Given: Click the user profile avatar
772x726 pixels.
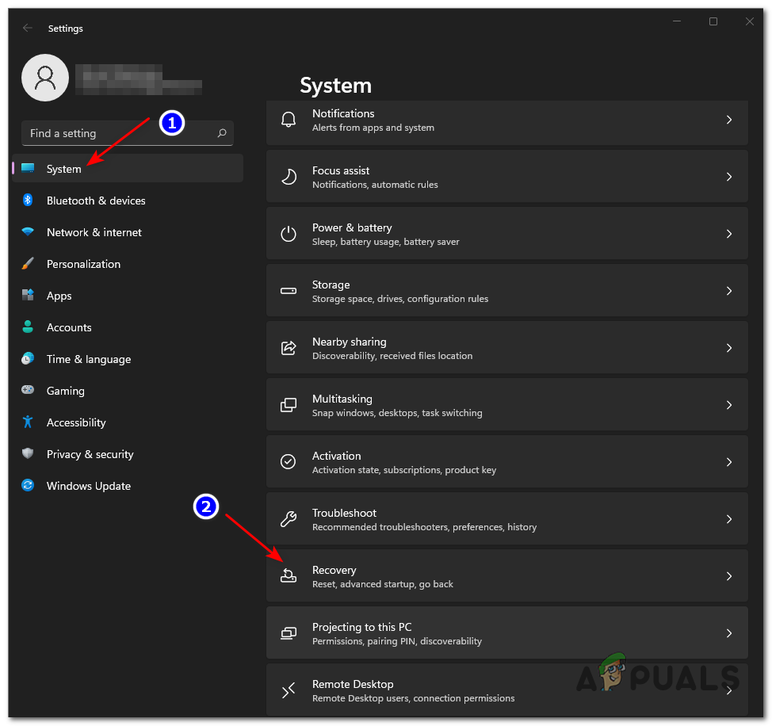Looking at the screenshot, I should 45,78.
